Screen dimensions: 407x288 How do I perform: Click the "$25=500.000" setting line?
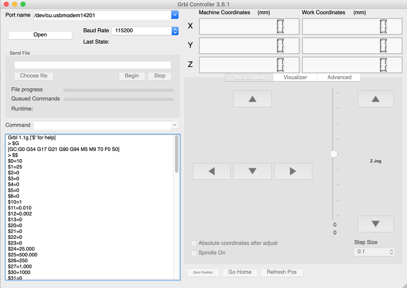point(23,255)
